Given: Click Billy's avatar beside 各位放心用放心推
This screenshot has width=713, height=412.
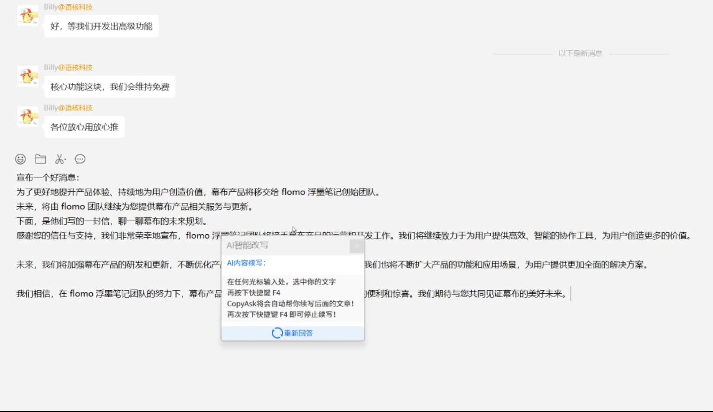Looking at the screenshot, I should tap(28, 116).
